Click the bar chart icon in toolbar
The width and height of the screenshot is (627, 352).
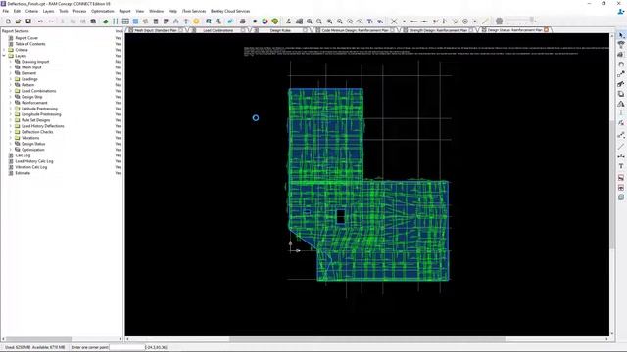click(299, 22)
